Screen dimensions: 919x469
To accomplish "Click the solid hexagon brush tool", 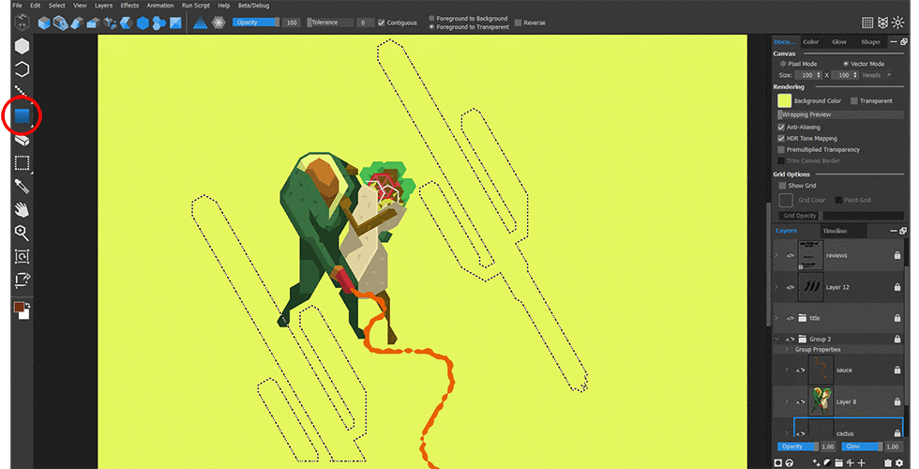I will [x=22, y=46].
